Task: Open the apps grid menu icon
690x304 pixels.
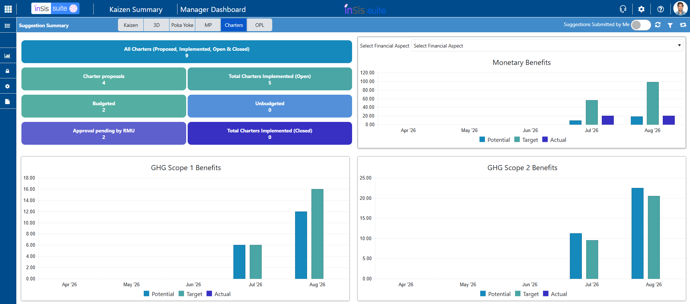Action: tap(8, 9)
